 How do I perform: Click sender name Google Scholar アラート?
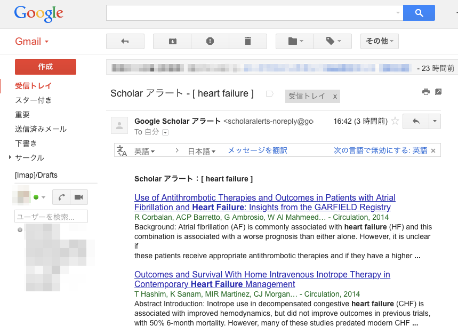(x=178, y=121)
